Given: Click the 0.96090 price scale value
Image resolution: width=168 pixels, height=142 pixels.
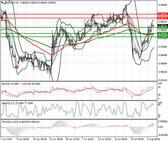Looking at the screenshot, I should (163, 64).
